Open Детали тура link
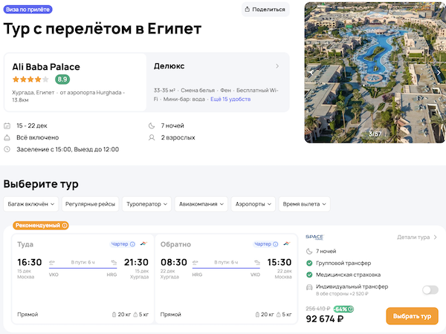Viewport: 446px width, 334px height. click(417, 238)
